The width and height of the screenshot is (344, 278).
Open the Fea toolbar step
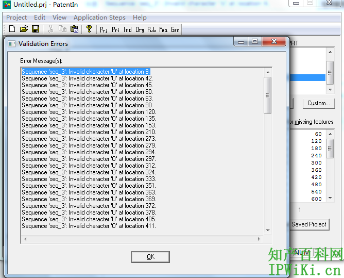pos(163,29)
